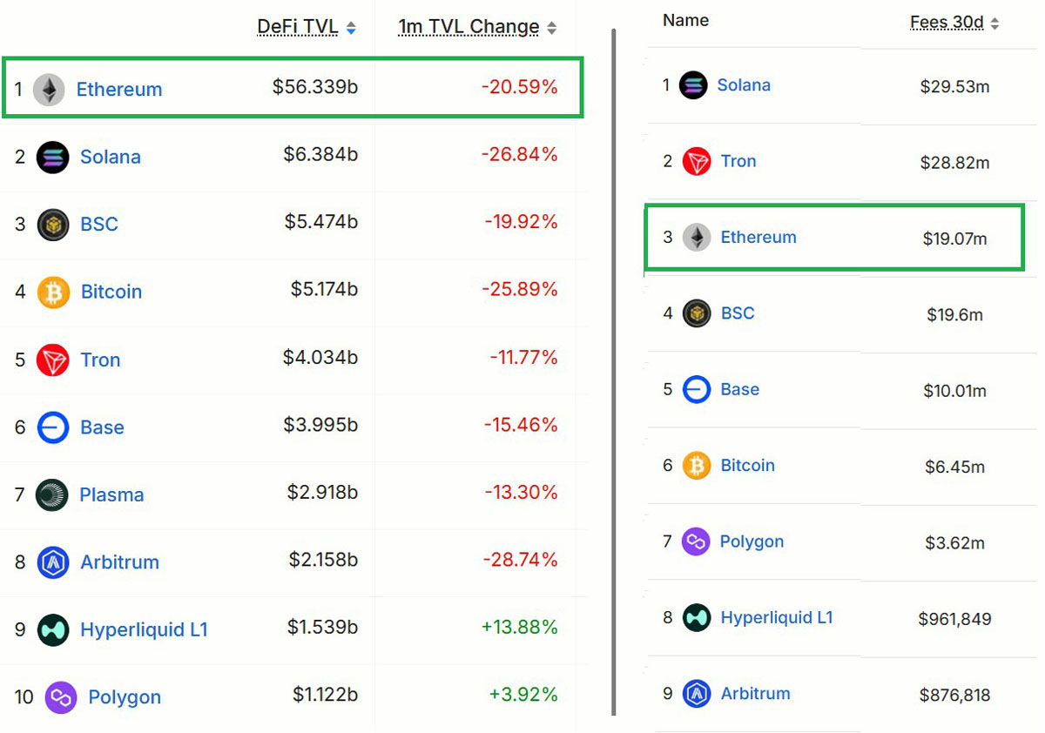
Task: Click the BSC cube icon in TVL table
Action: click(x=53, y=225)
